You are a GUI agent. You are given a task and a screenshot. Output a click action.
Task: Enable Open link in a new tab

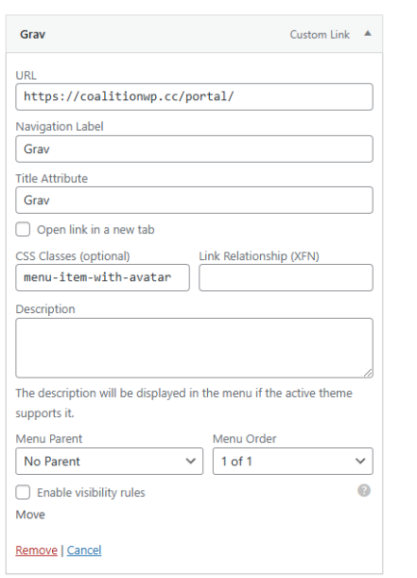[23, 229]
